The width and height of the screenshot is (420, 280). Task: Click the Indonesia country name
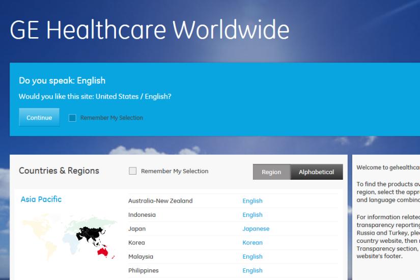tap(142, 215)
